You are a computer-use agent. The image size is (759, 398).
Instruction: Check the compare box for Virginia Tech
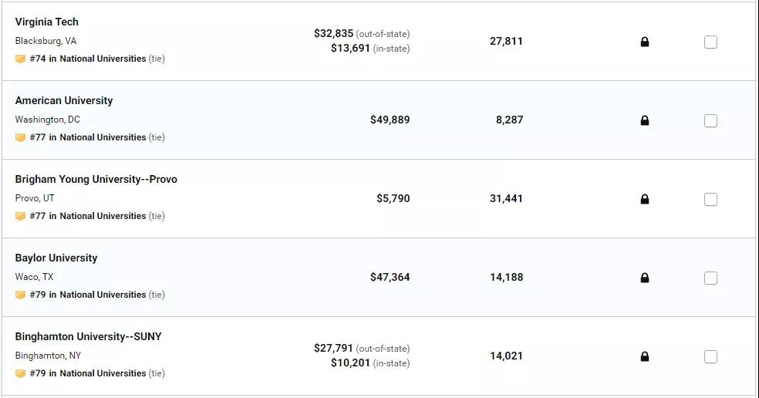pos(710,42)
